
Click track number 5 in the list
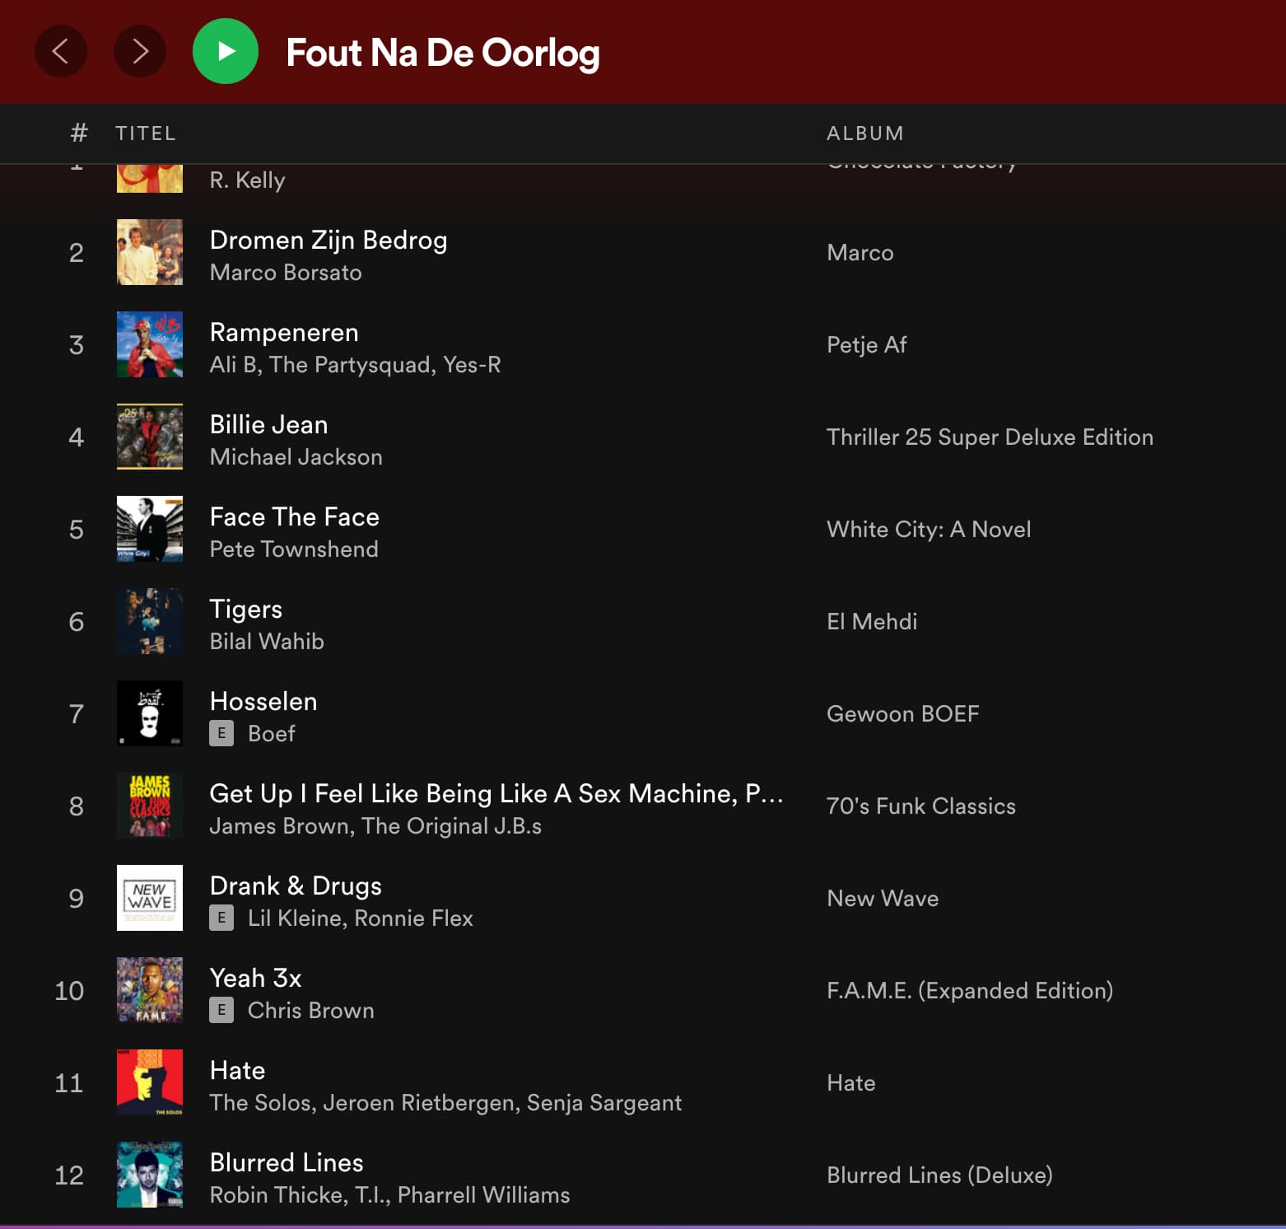pyautogui.click(x=77, y=530)
